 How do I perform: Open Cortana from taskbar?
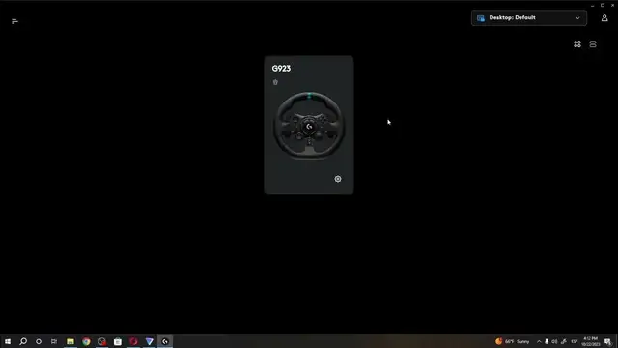tap(39, 341)
